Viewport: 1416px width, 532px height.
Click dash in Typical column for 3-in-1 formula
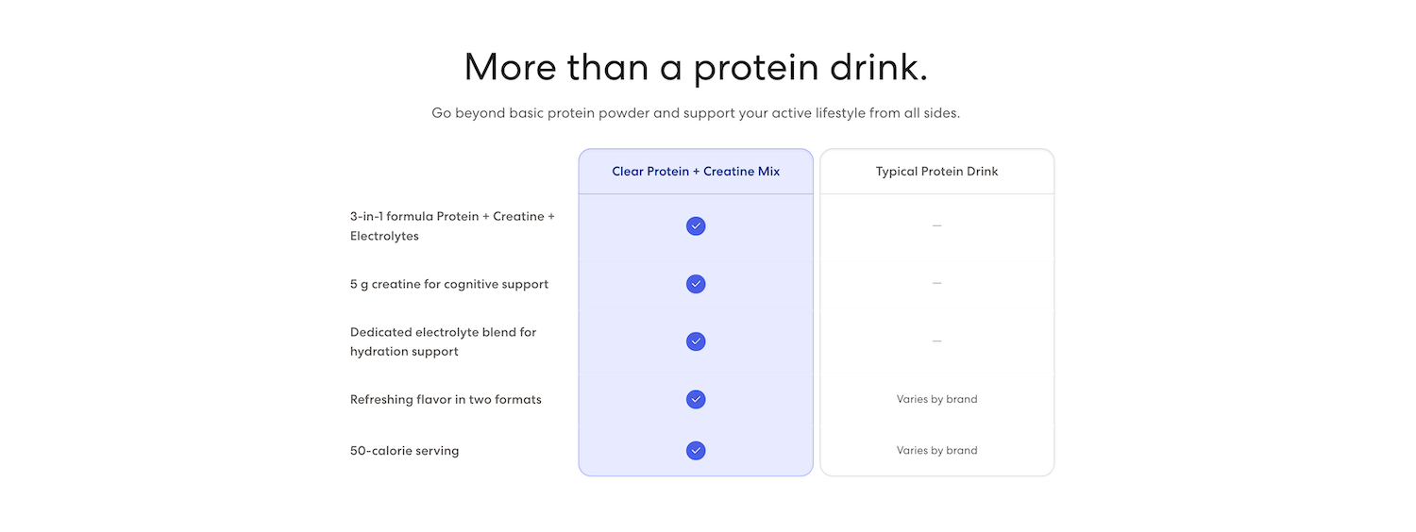pyautogui.click(x=936, y=226)
